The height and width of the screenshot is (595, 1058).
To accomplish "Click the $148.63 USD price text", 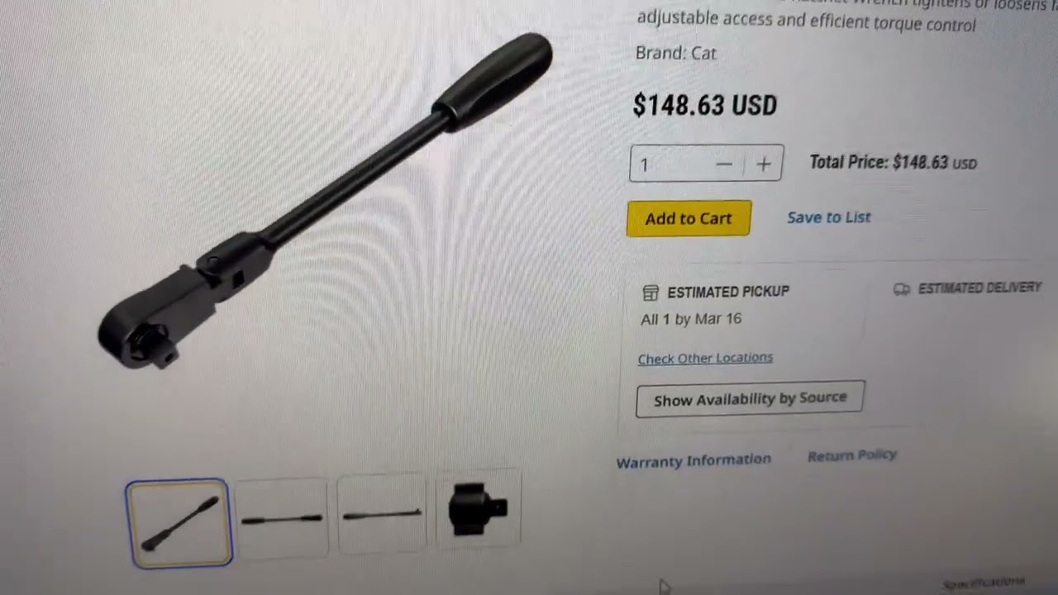I will coord(705,105).
